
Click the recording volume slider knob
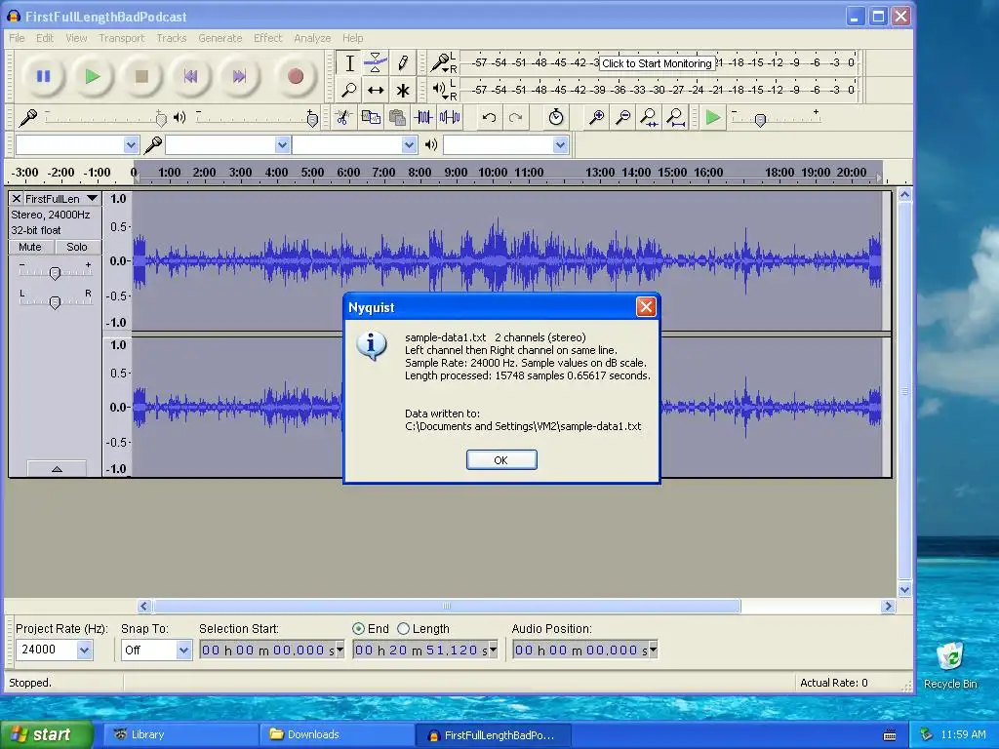(x=161, y=118)
